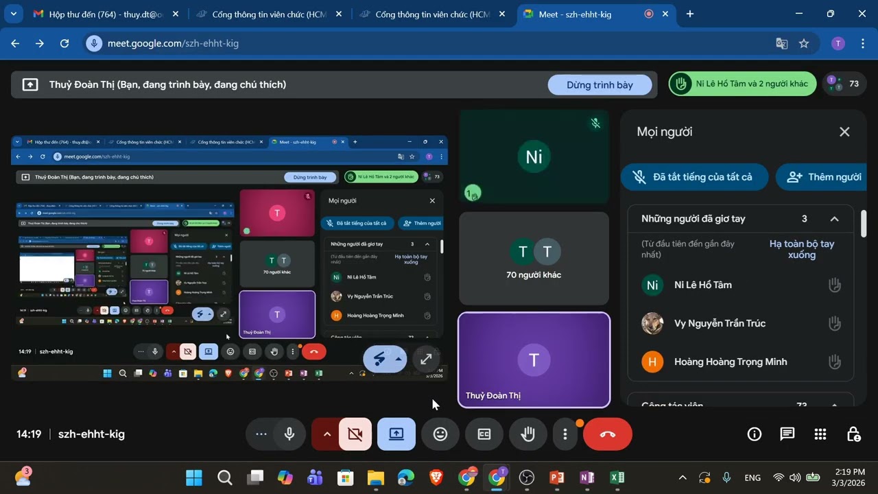Toggle raise hand in the control bar
878x494 pixels.
(x=527, y=434)
